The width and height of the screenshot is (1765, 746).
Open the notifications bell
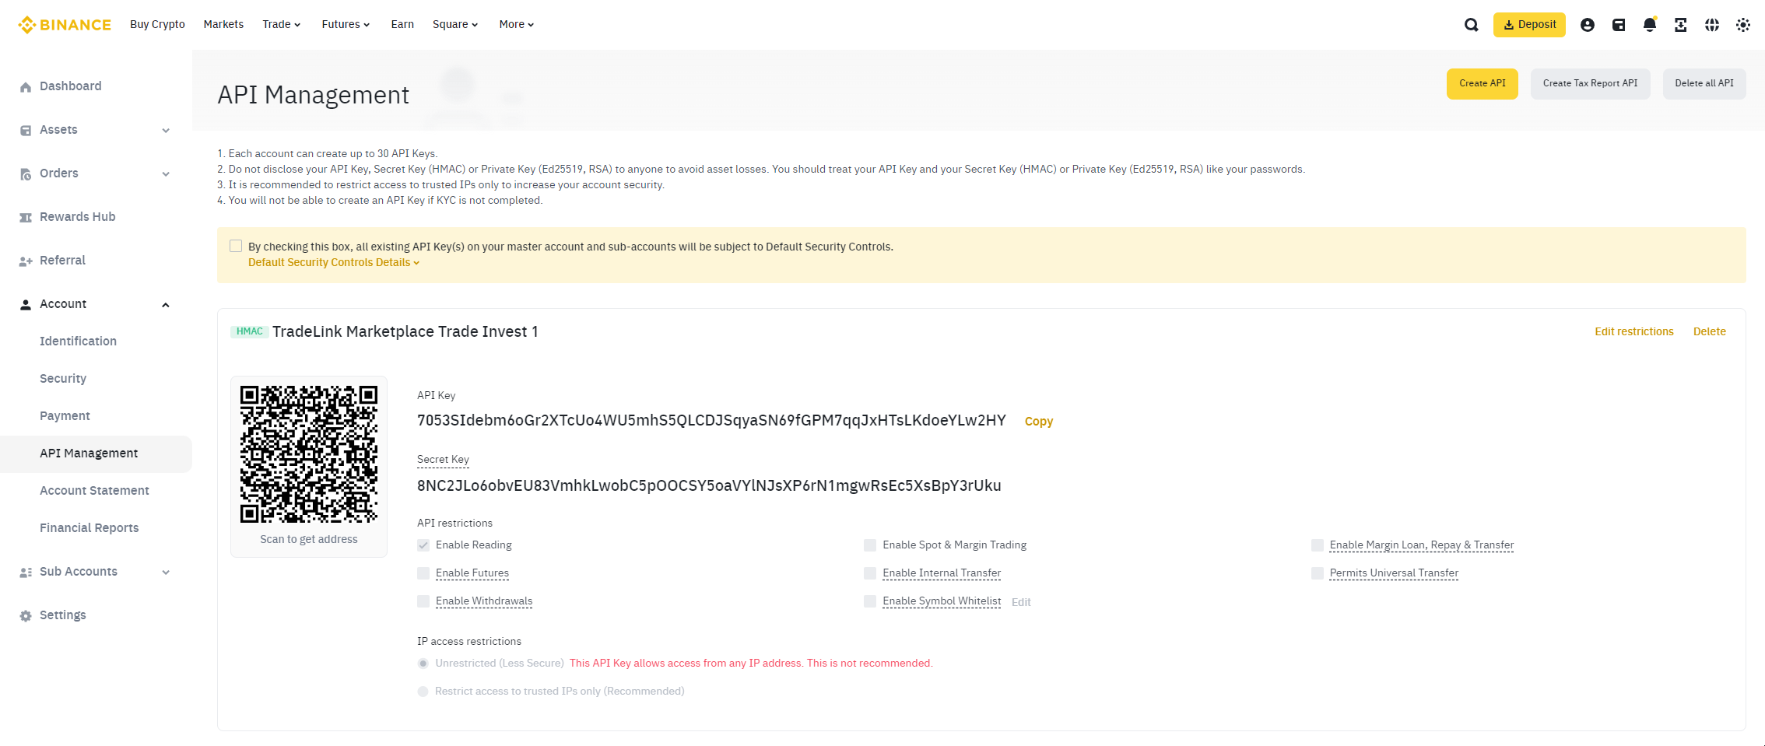(1650, 25)
